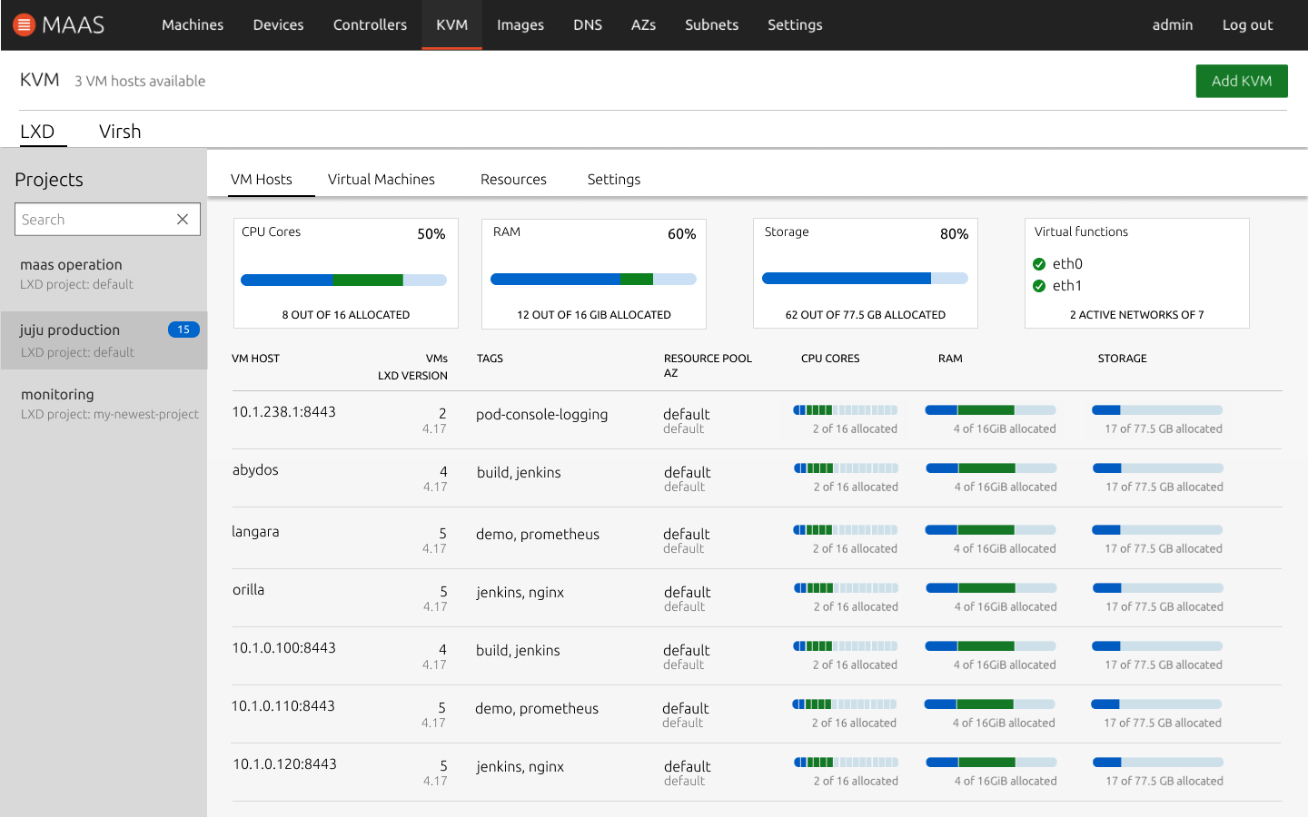Switch to the Virtual Machines tab
The height and width of the screenshot is (817, 1308).
pos(381,179)
